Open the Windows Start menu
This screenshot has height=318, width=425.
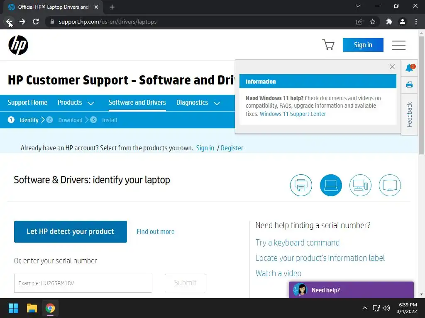(x=13, y=308)
